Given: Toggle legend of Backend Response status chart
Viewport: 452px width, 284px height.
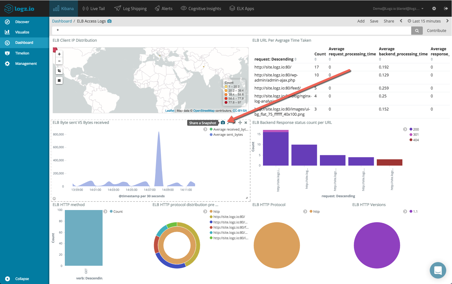Looking at the screenshot, I should 405,129.
